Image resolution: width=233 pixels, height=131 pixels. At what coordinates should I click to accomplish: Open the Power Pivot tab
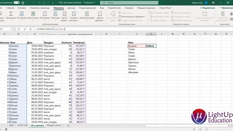tap(165, 8)
